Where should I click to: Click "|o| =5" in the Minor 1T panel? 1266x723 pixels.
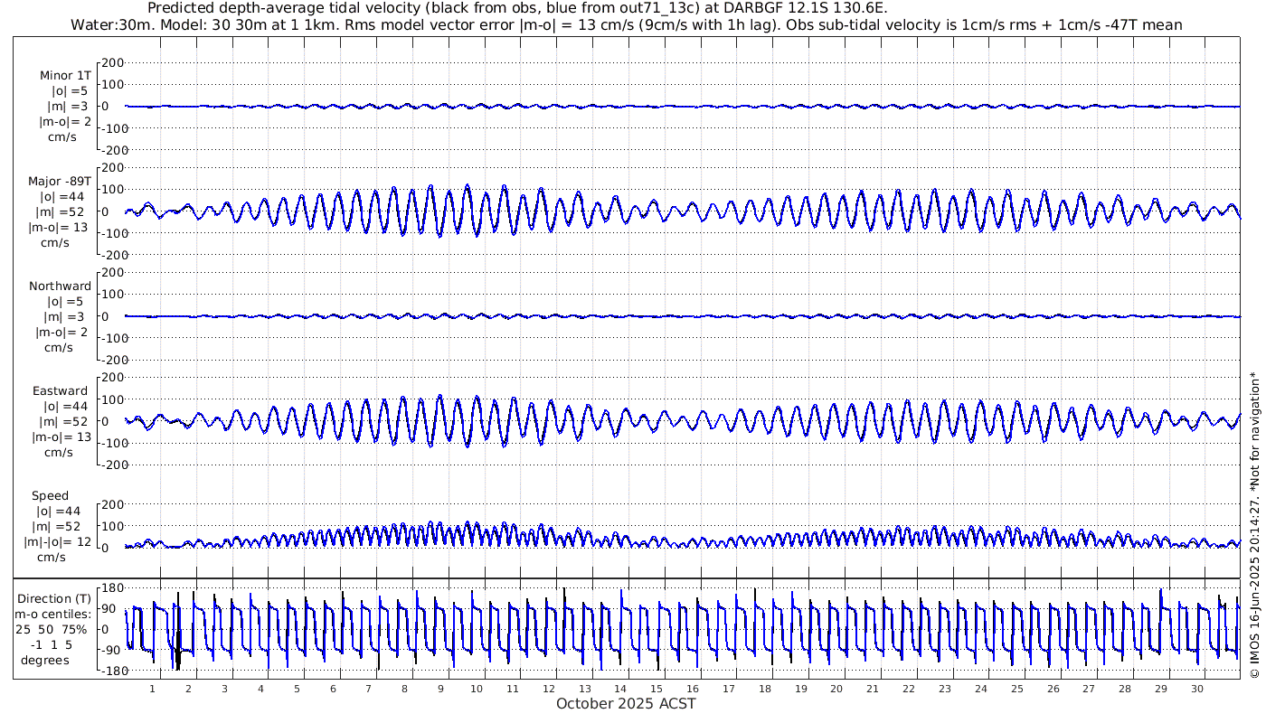pyautogui.click(x=69, y=91)
